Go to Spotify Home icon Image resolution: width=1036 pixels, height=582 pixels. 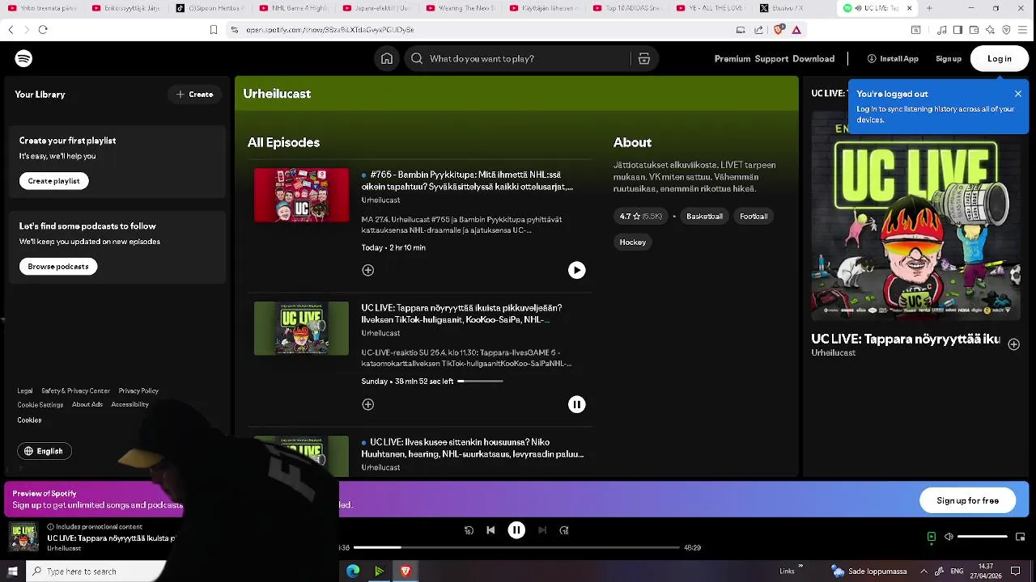tap(387, 59)
